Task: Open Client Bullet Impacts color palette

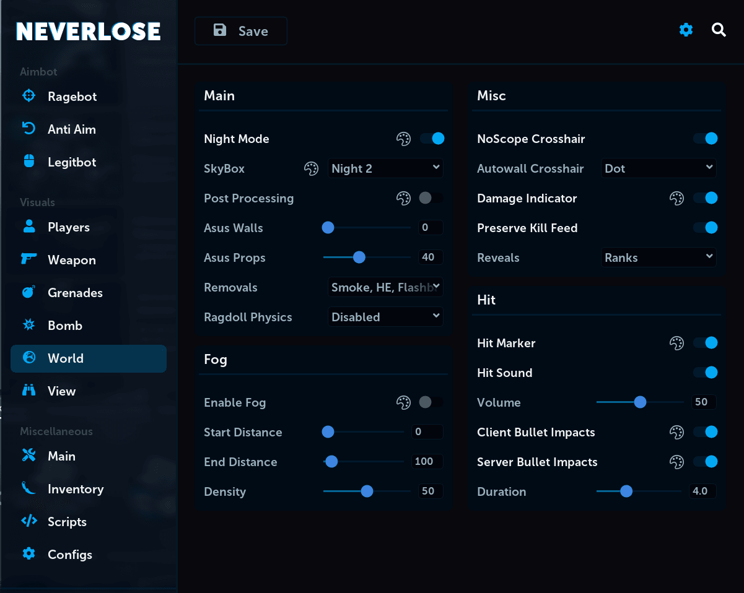Action: click(x=676, y=432)
